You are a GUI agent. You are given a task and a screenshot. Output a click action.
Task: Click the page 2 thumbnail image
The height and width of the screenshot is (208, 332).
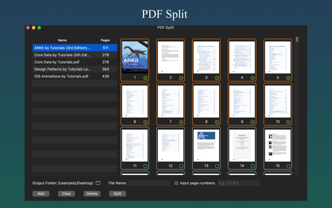click(x=171, y=57)
